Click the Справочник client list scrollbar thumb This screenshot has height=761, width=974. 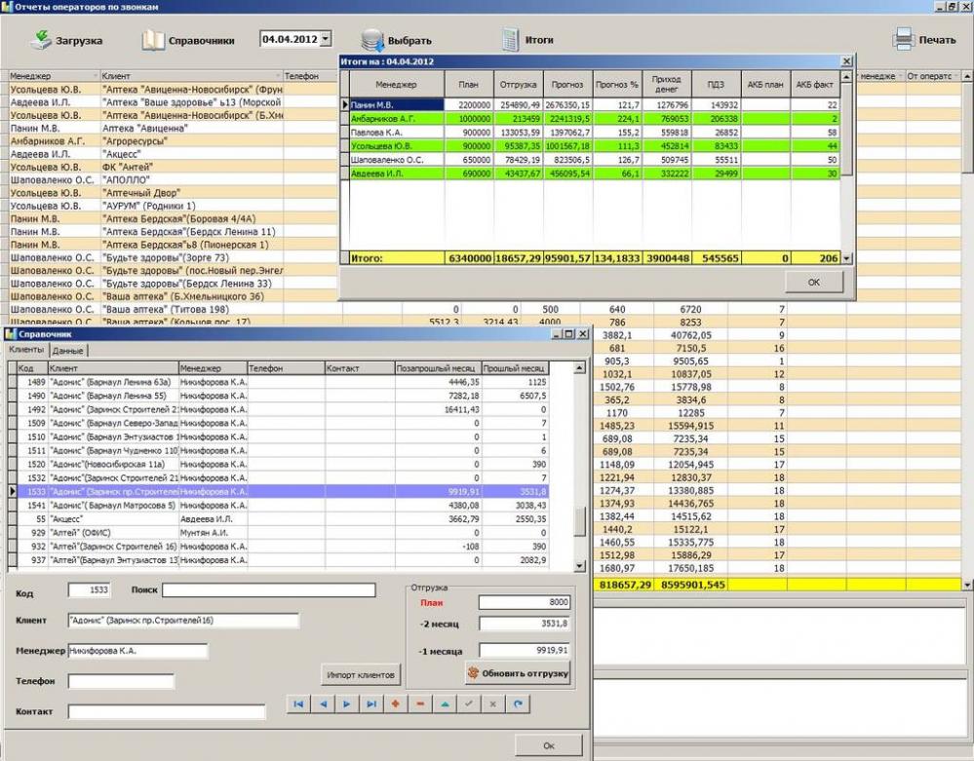[x=579, y=522]
